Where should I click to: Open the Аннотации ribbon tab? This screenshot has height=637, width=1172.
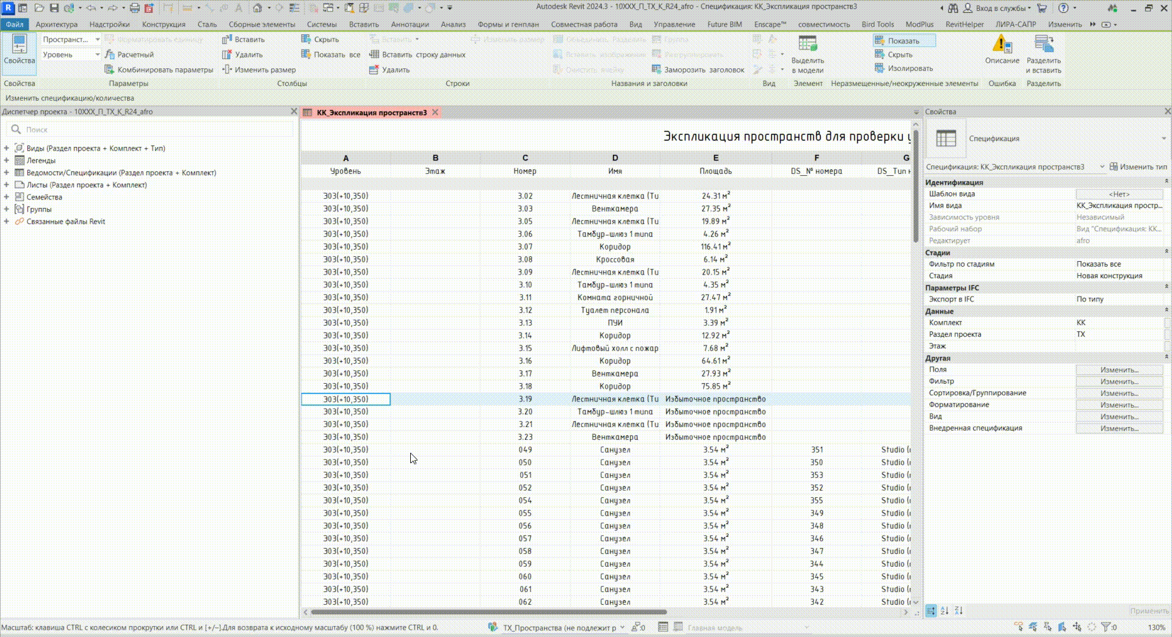pyautogui.click(x=410, y=24)
